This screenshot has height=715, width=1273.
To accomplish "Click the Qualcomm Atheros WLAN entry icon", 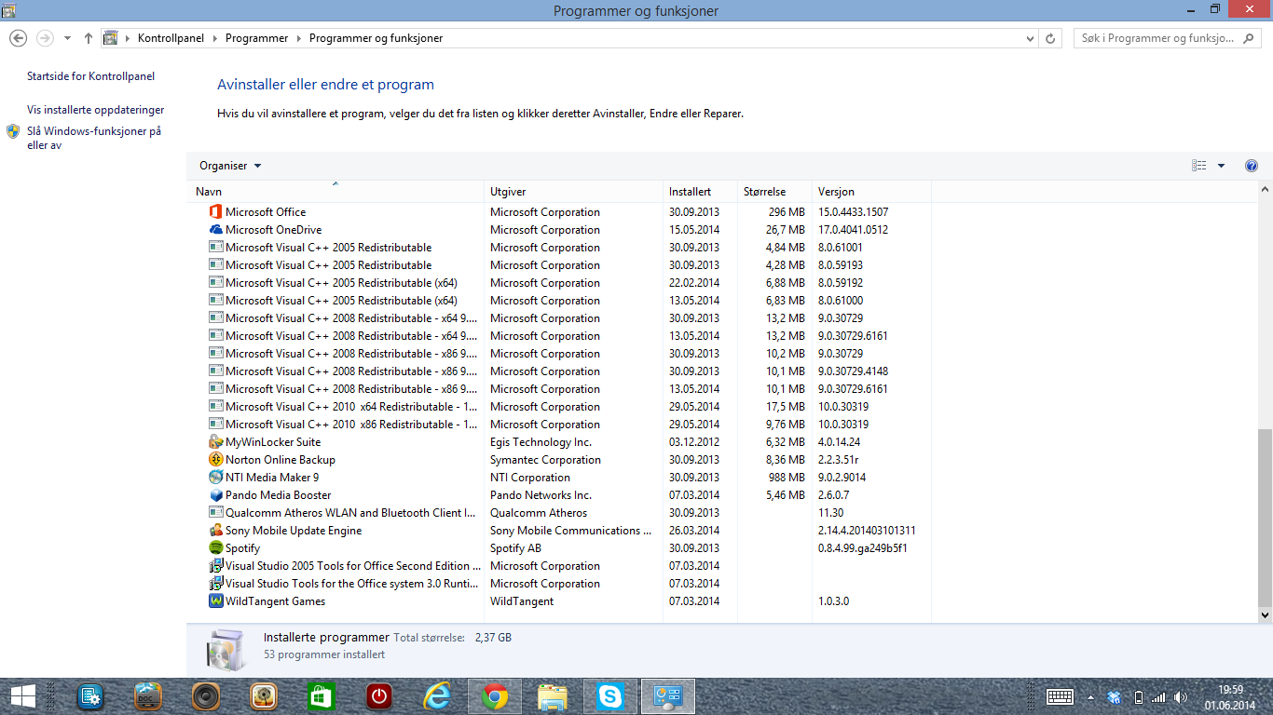I will pyautogui.click(x=216, y=513).
